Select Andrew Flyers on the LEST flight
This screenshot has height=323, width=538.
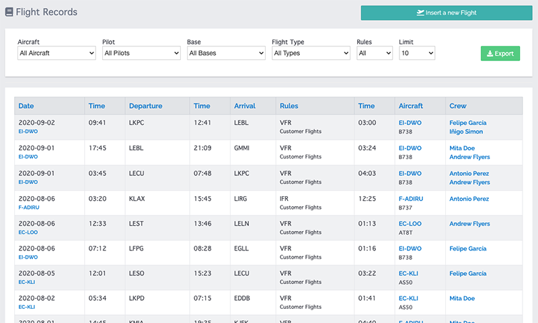point(469,224)
